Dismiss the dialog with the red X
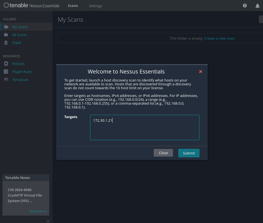This screenshot has height=223, width=263. click(x=200, y=72)
